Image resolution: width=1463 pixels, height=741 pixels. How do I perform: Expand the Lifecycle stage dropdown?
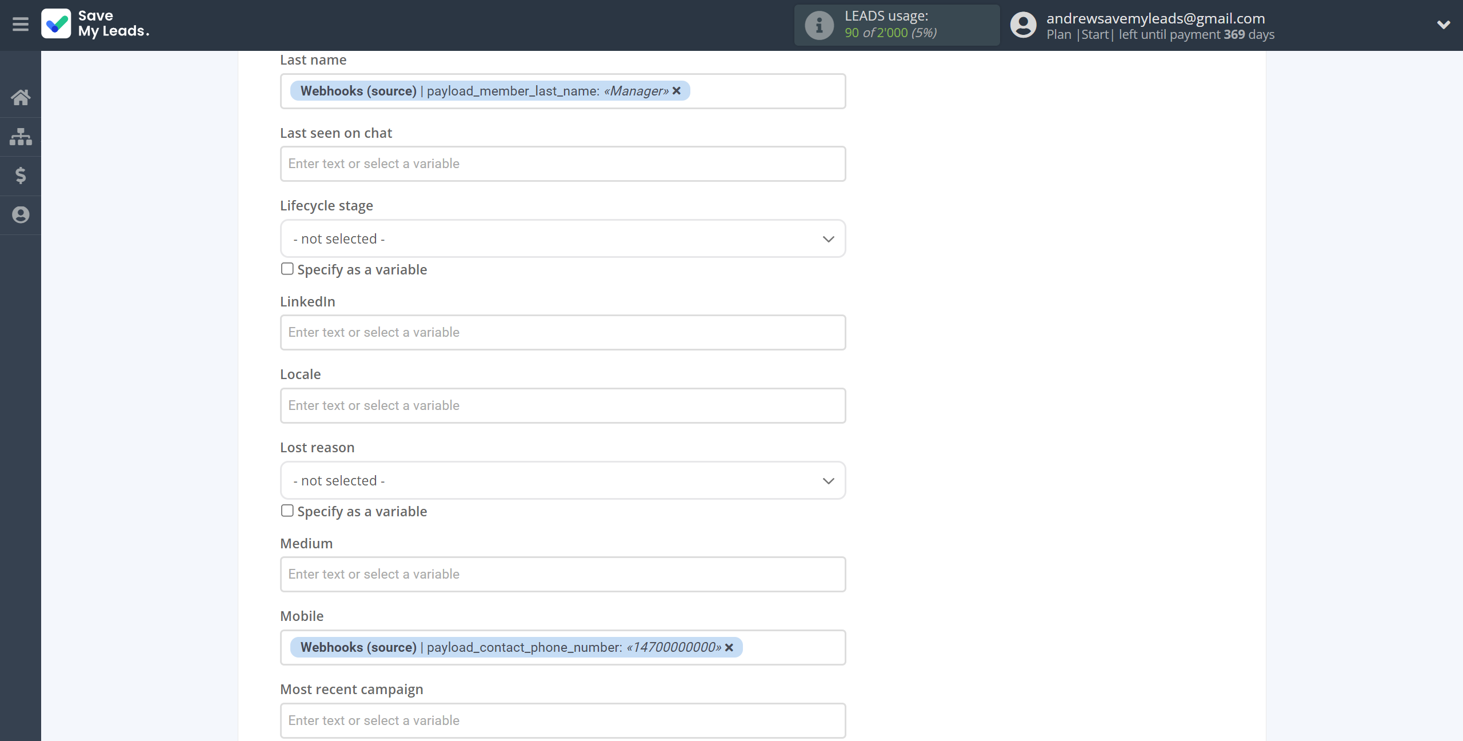click(562, 237)
